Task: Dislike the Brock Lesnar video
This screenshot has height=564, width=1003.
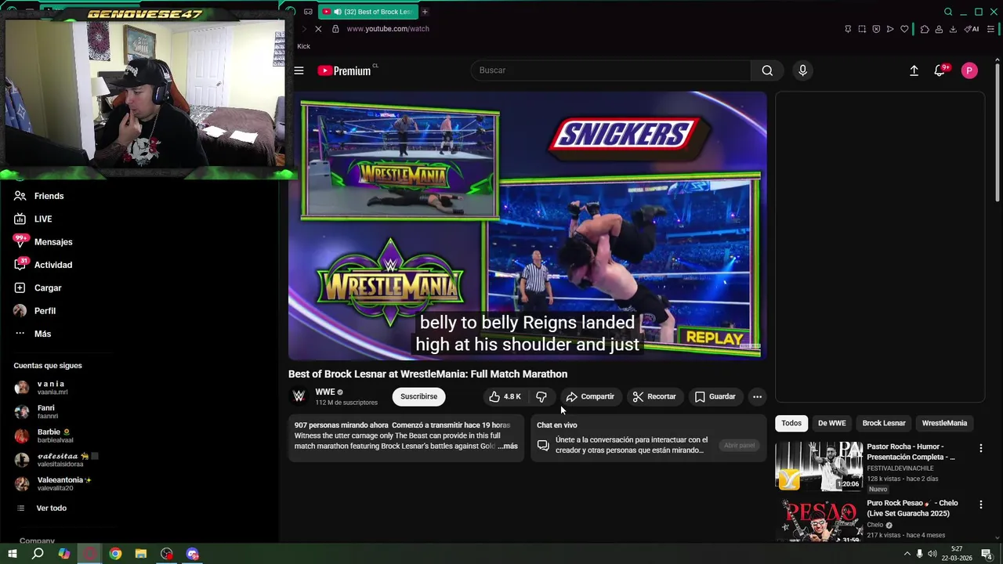Action: coord(541,396)
